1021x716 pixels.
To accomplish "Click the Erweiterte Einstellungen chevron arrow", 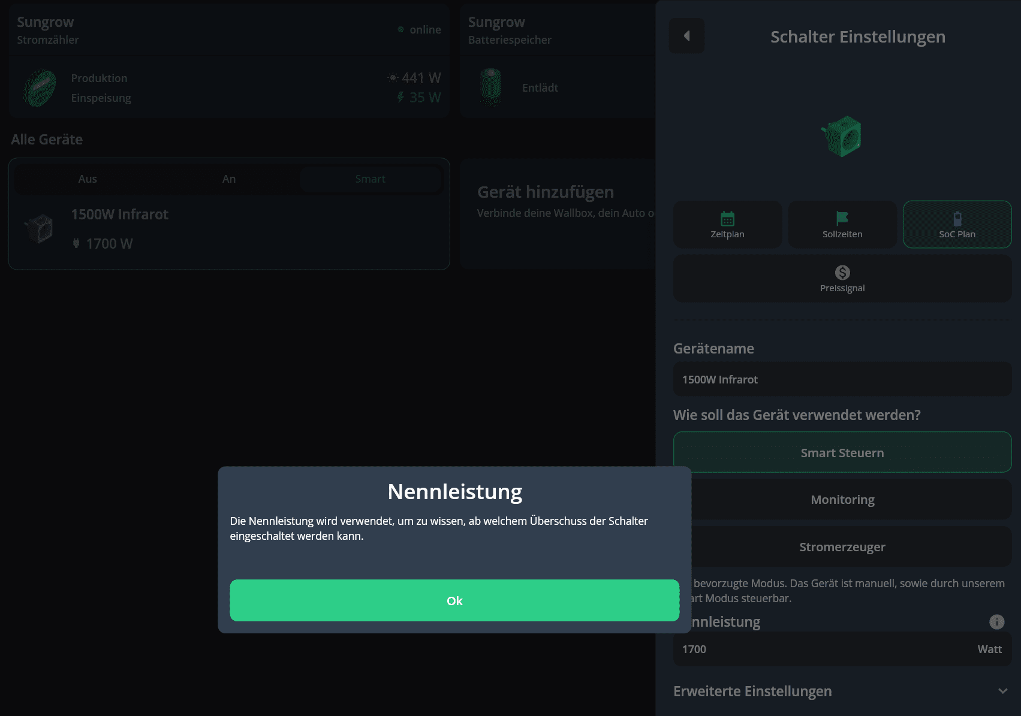I will pyautogui.click(x=1002, y=691).
